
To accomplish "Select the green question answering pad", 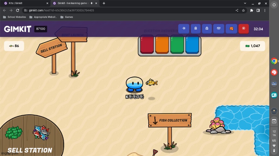I will coord(177,44).
